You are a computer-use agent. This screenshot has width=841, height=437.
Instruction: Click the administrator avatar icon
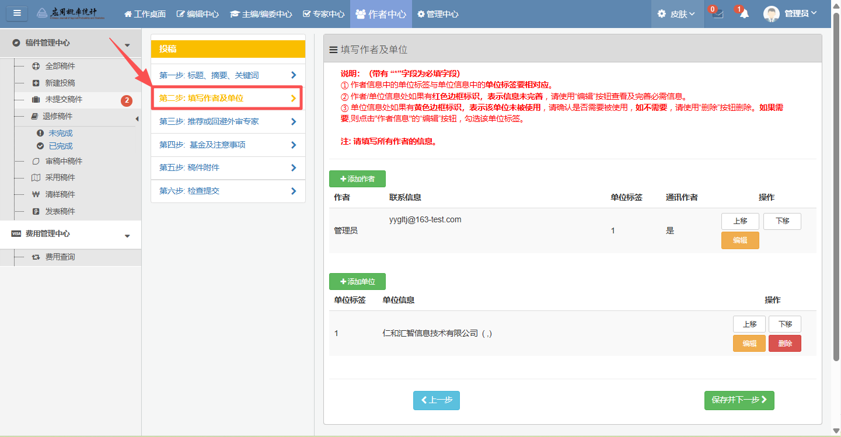(771, 14)
